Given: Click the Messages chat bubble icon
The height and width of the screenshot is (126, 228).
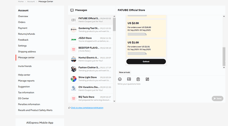Looking at the screenshot, I should tap(72, 10).
